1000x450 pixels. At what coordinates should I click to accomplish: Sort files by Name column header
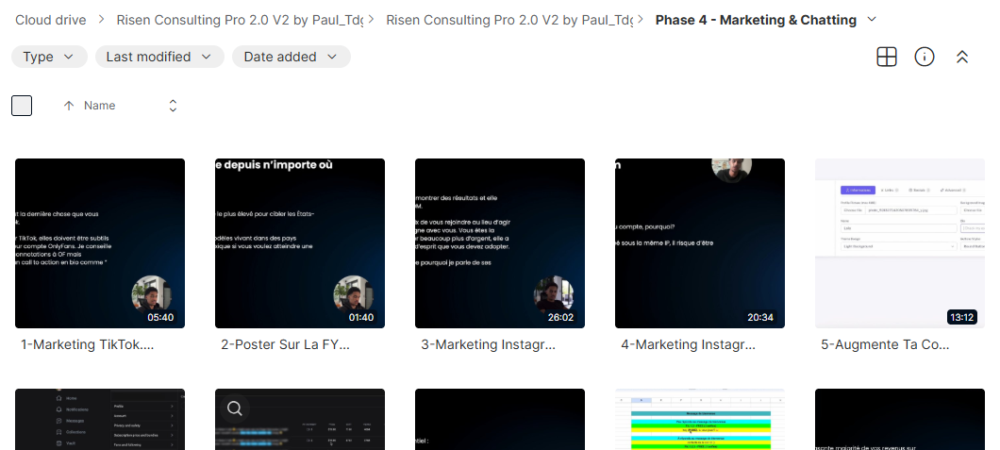click(99, 106)
